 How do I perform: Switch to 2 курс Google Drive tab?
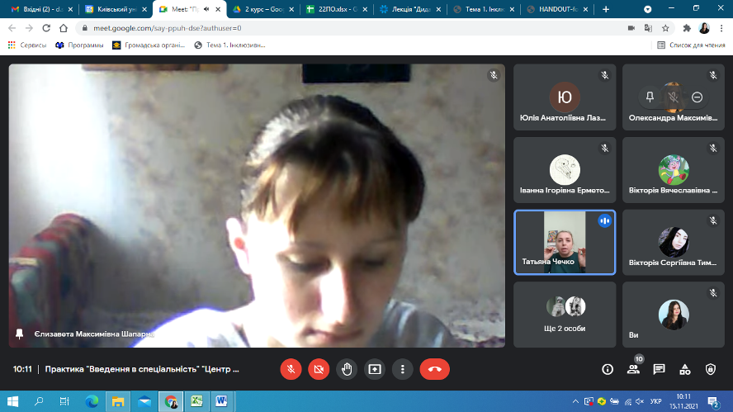263,9
